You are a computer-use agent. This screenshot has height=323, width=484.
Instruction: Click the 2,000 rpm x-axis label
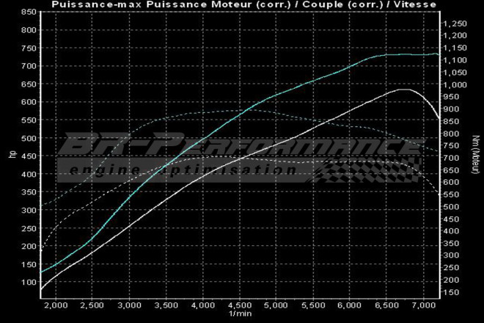click(56, 305)
